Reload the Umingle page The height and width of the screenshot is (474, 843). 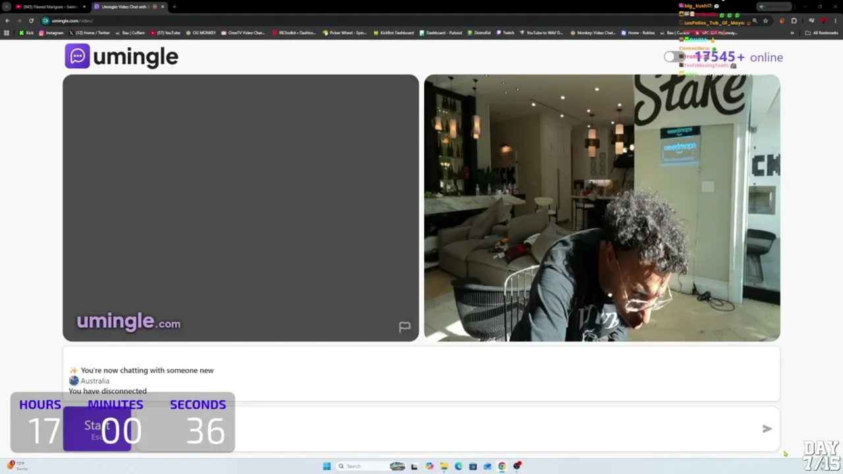click(x=31, y=20)
